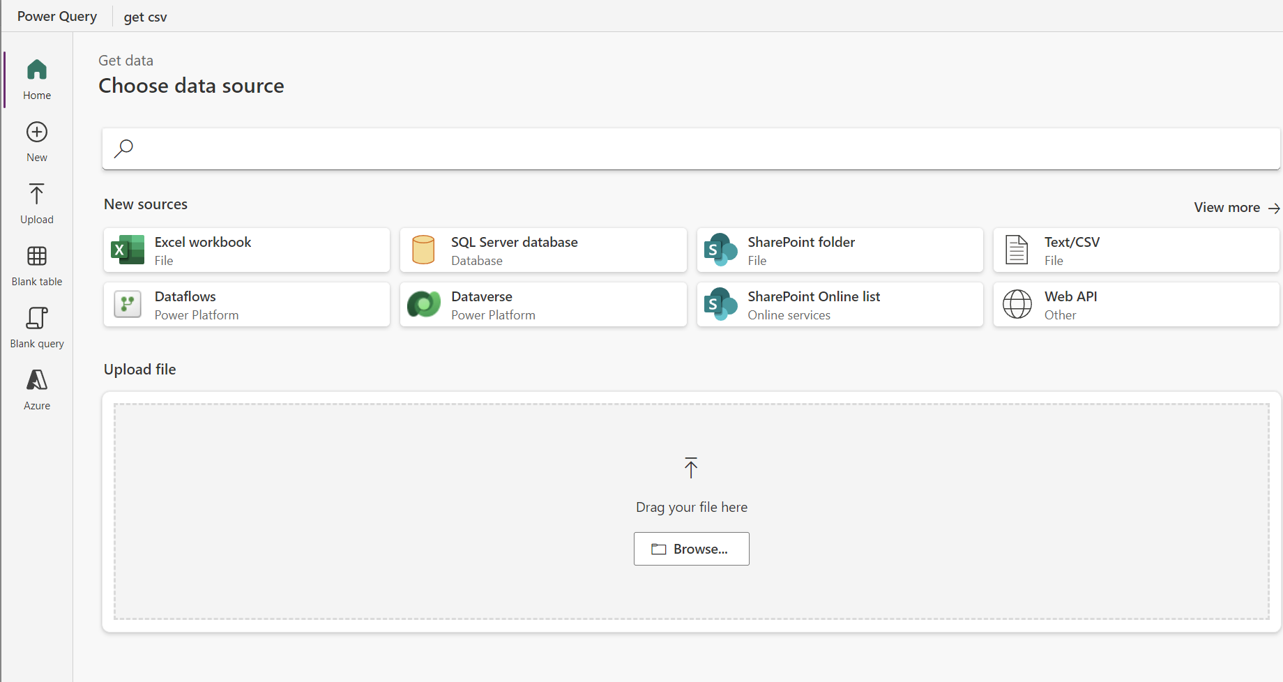The height and width of the screenshot is (682, 1283).
Task: Open the Blank query scroll icon
Action: pyautogui.click(x=37, y=318)
